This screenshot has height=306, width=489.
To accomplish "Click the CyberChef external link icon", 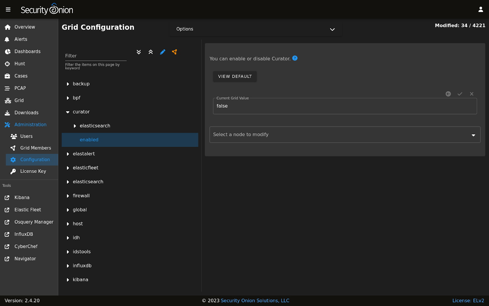I will pos(7,246).
